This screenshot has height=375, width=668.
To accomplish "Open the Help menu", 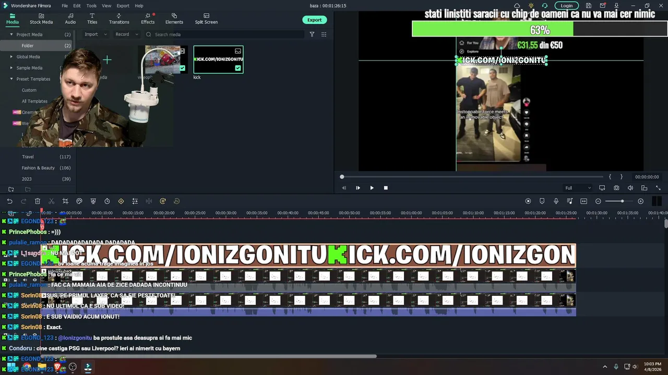I will coord(139,6).
